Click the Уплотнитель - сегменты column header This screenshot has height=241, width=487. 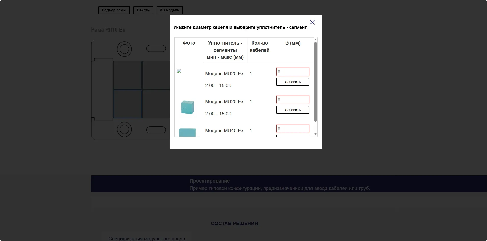click(225, 50)
